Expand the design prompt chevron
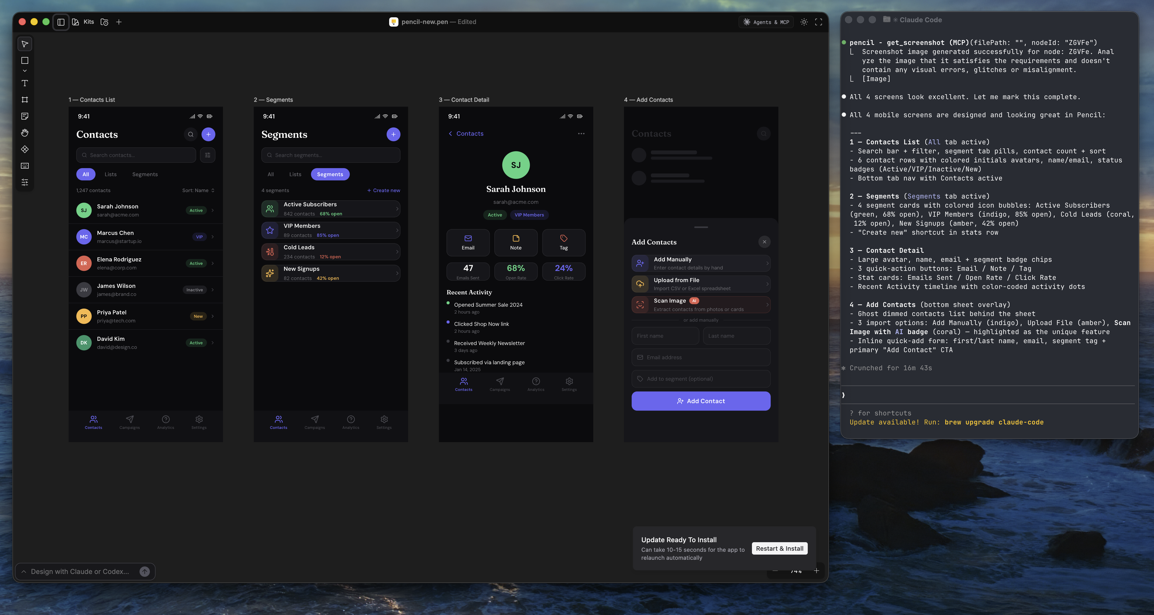The height and width of the screenshot is (615, 1154). tap(24, 572)
